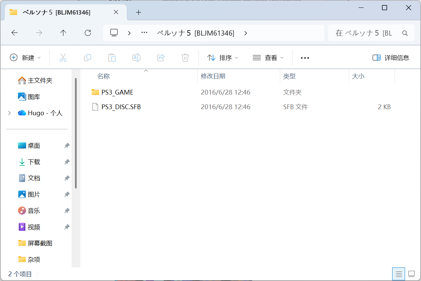Click the Rename icon in toolbar
The height and width of the screenshot is (281, 421).
click(136, 58)
